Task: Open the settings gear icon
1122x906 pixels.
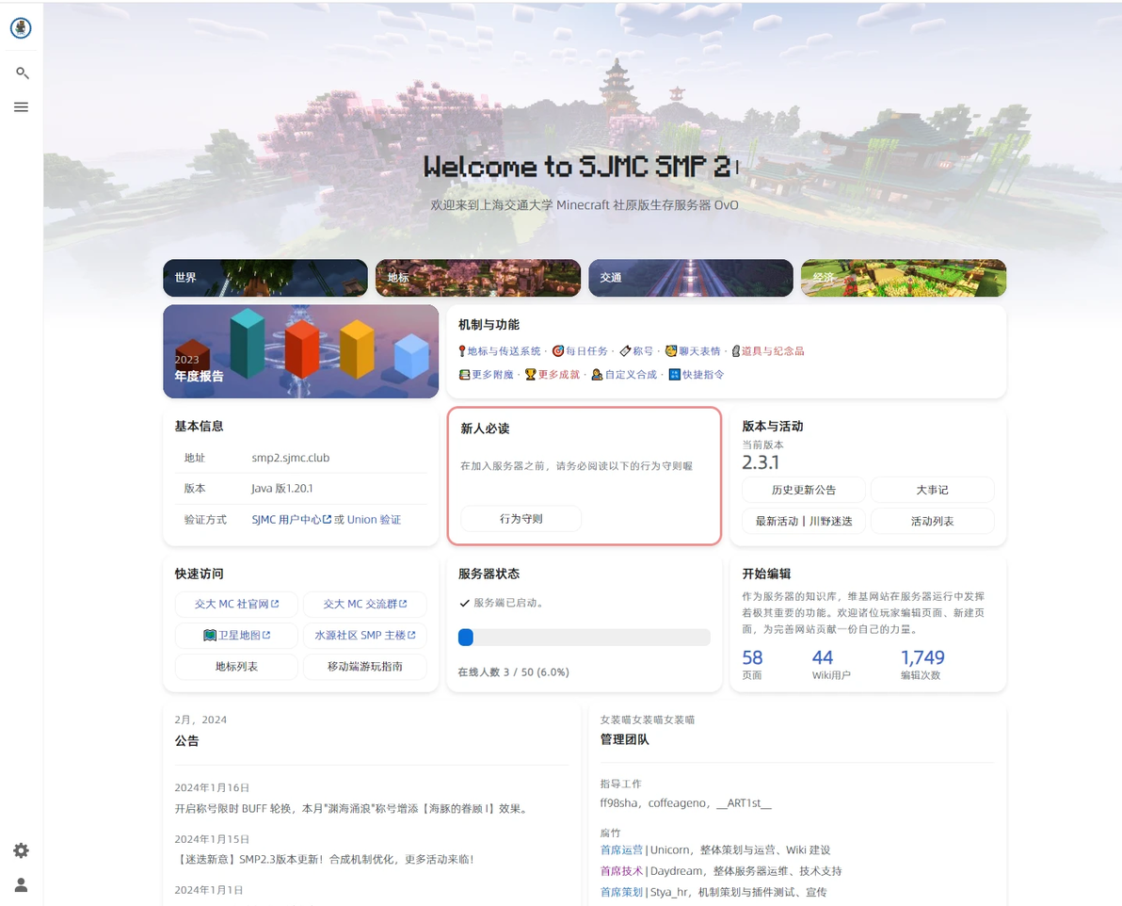Action: tap(22, 850)
